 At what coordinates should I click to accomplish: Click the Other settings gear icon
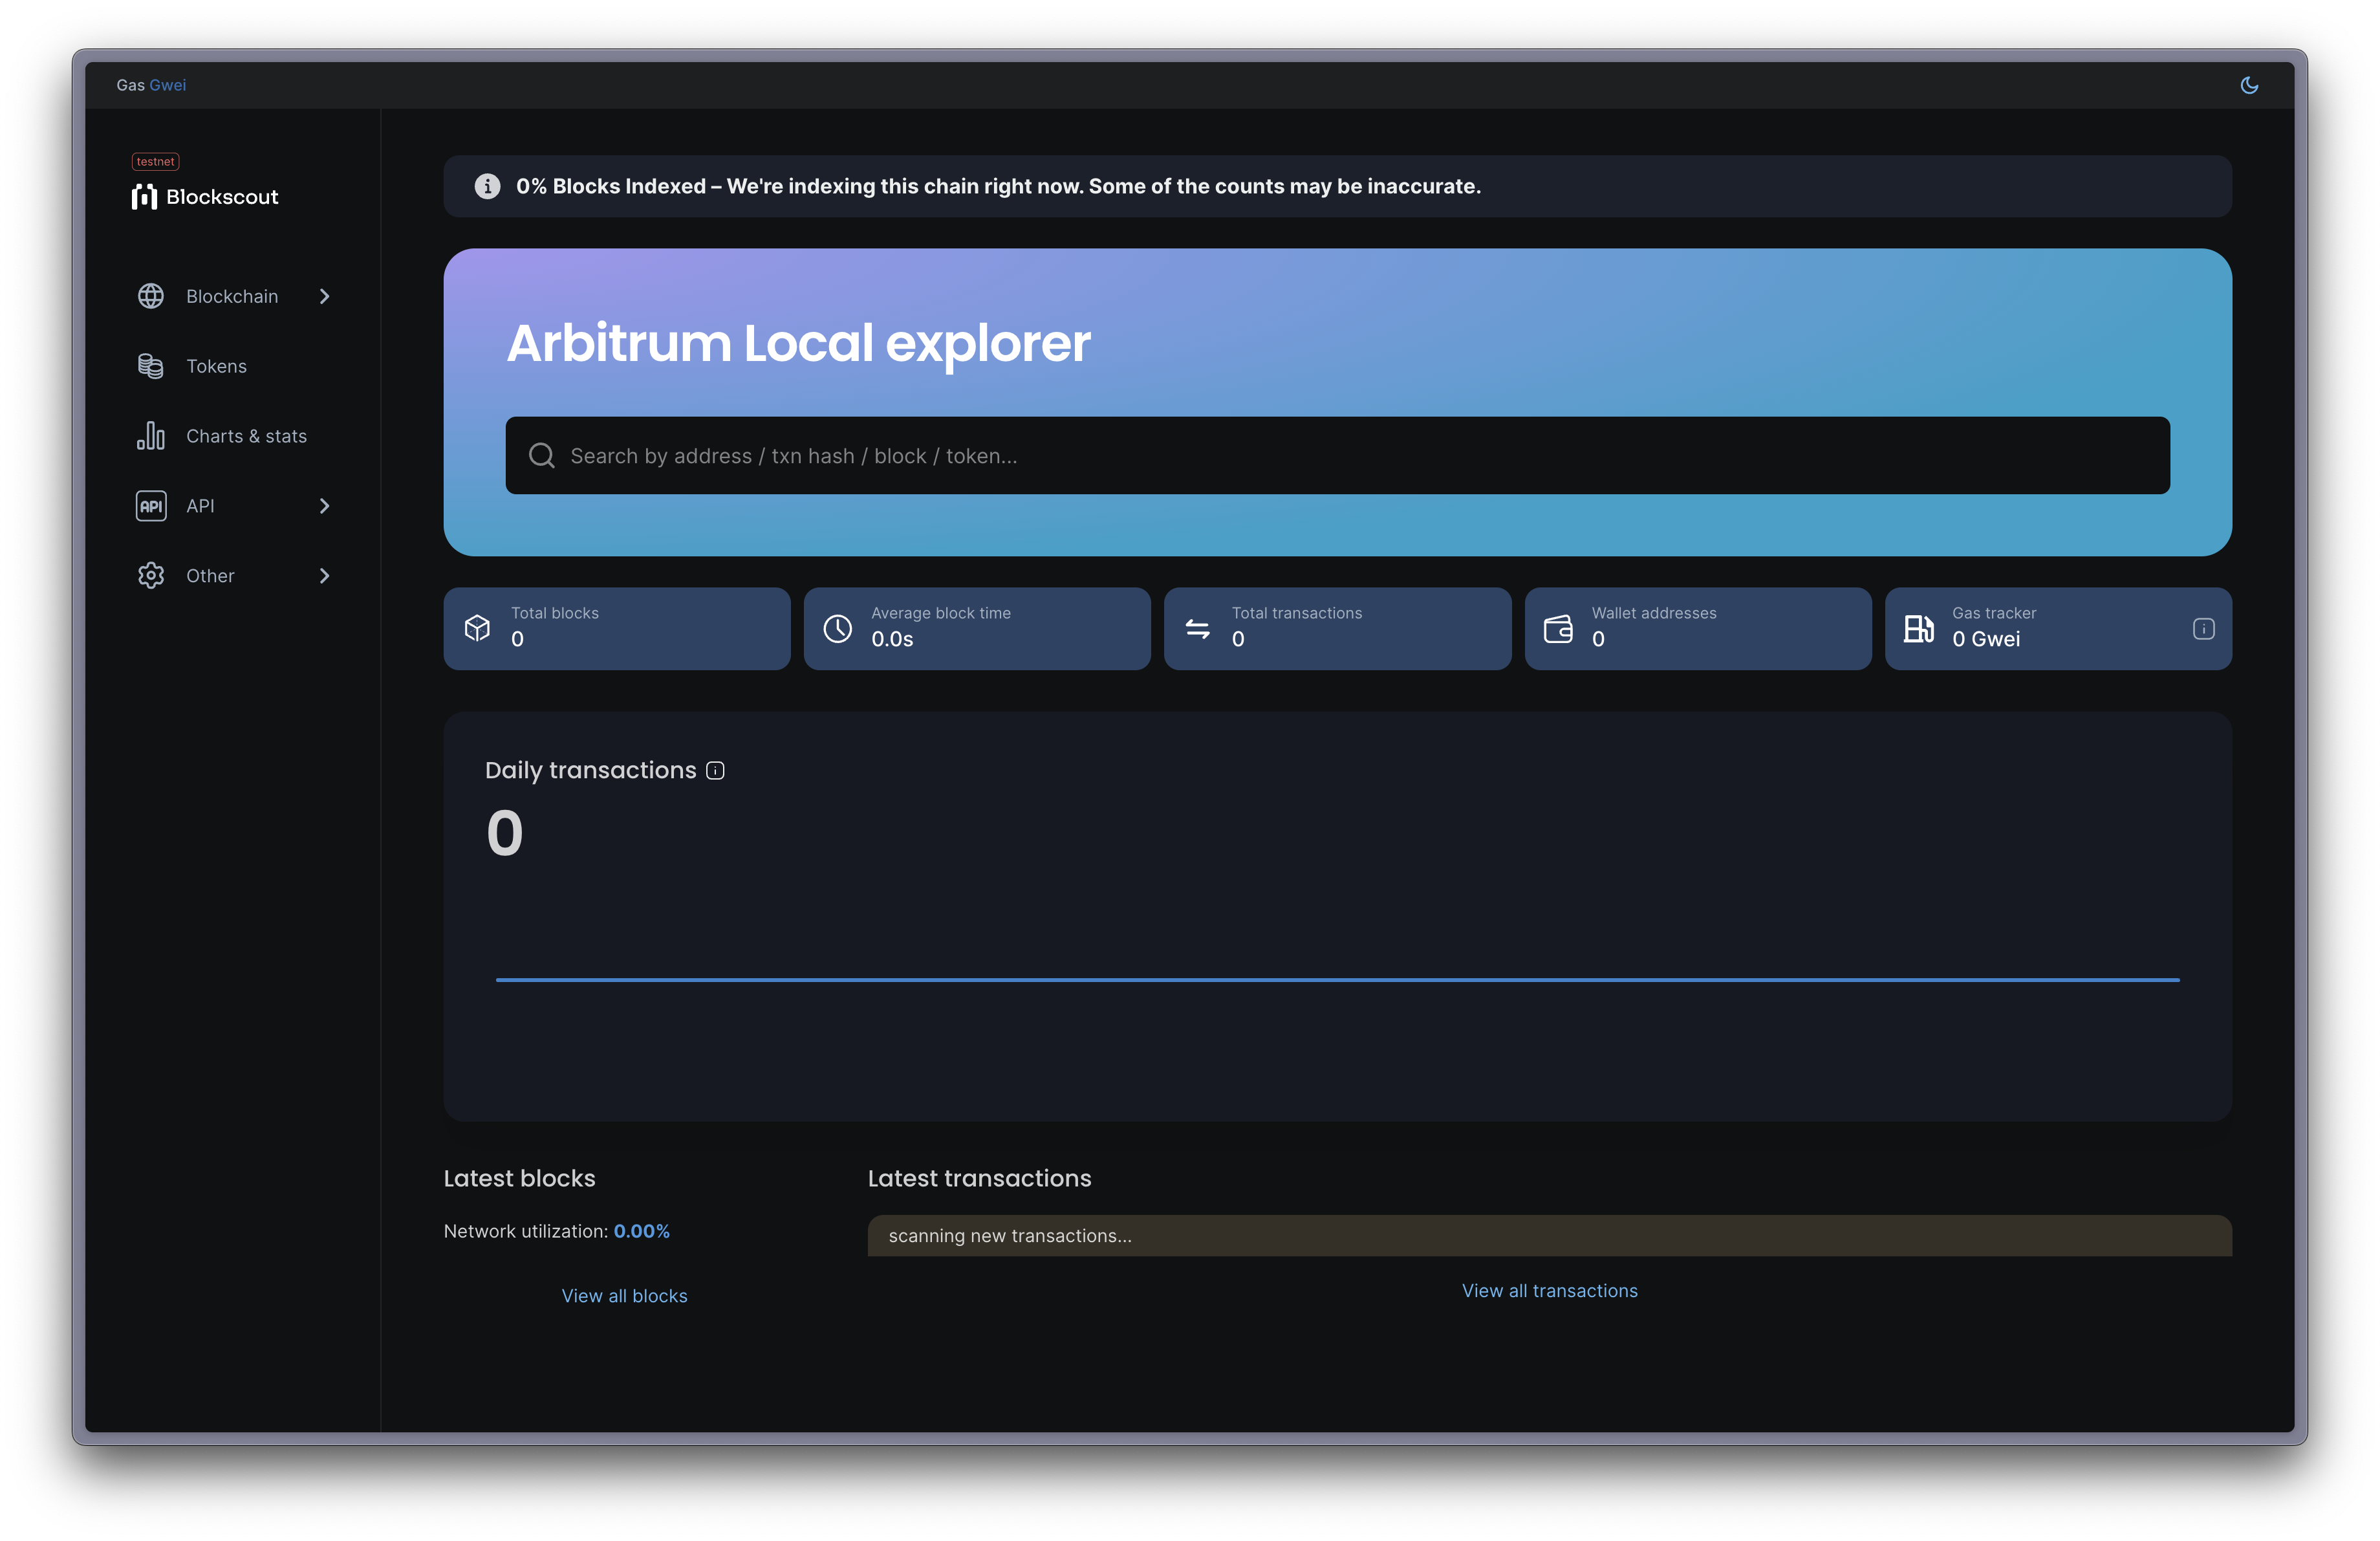(151, 574)
